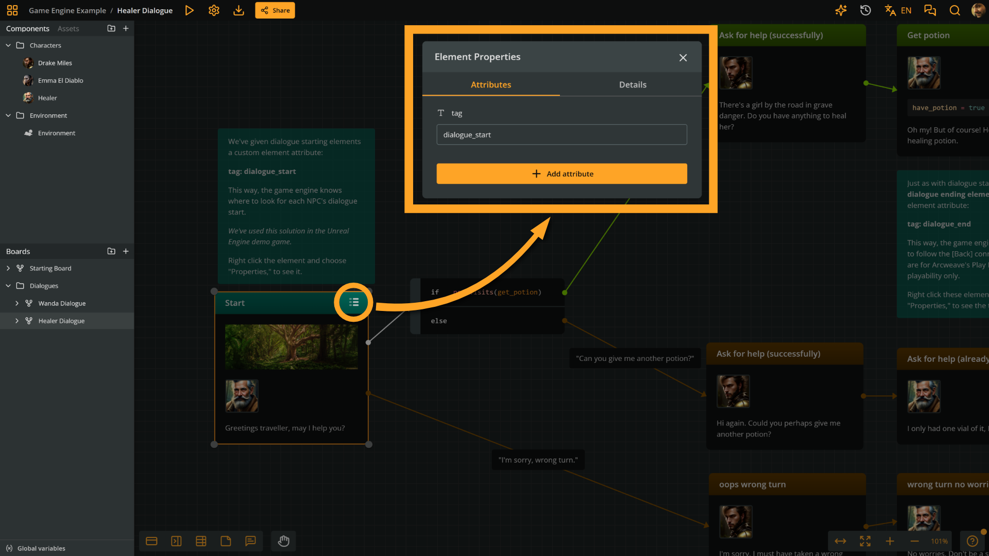Click the orange Share button
The width and height of the screenshot is (989, 556).
(x=275, y=10)
